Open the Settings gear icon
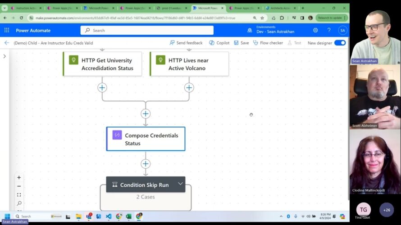The height and width of the screenshot is (225, 401). click(x=315, y=30)
